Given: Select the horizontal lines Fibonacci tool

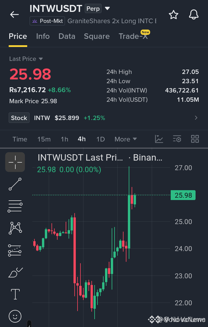Looking at the screenshot, I should point(15,206).
